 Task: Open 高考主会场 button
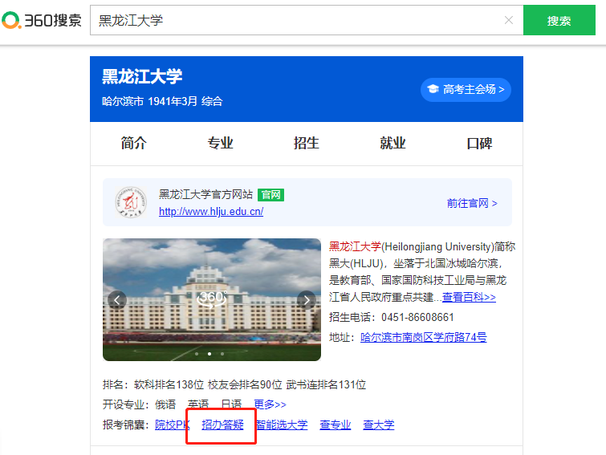(466, 90)
